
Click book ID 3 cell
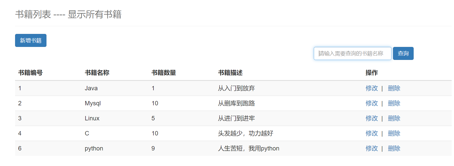(20, 118)
